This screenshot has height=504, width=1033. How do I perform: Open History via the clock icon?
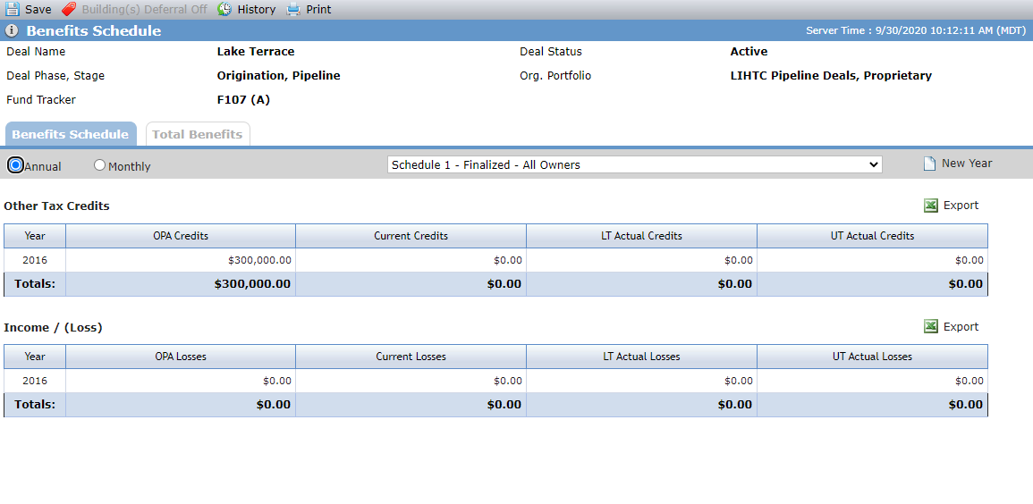[224, 9]
